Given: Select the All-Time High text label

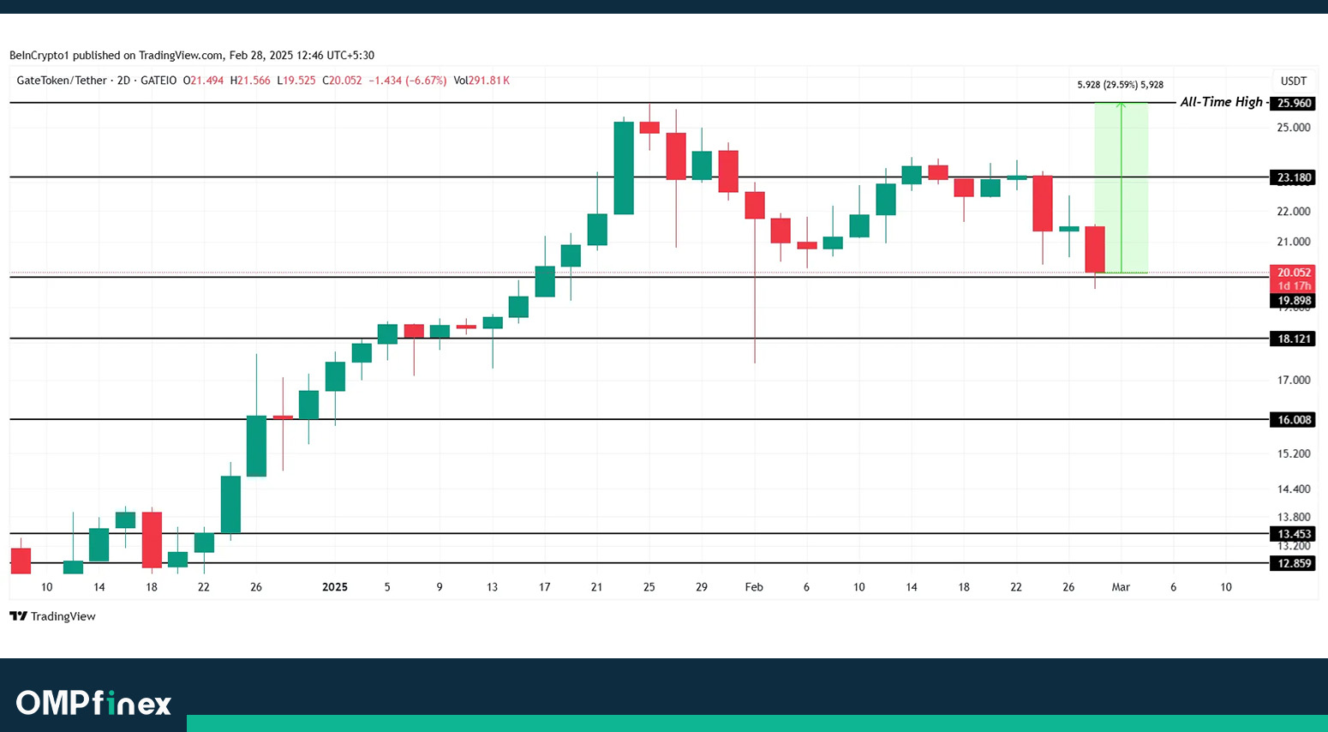Looking at the screenshot, I should point(1221,102).
